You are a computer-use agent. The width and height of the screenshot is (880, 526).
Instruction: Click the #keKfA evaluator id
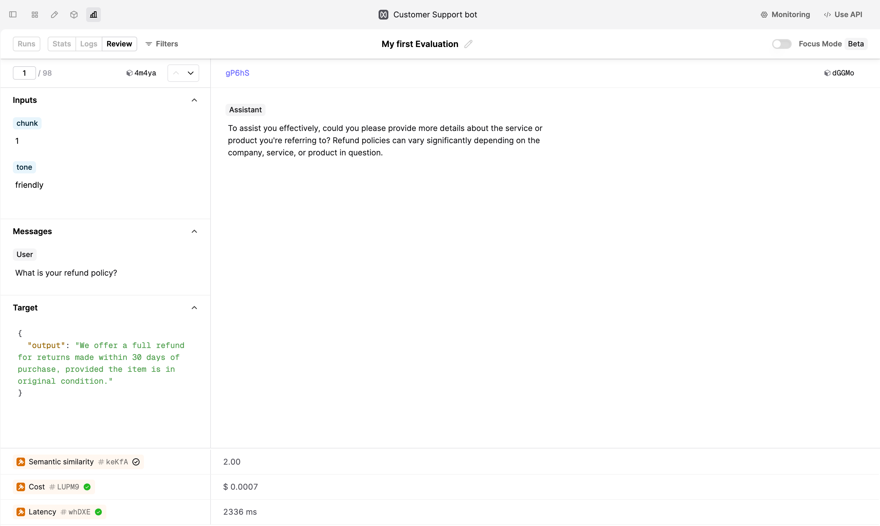pos(113,462)
